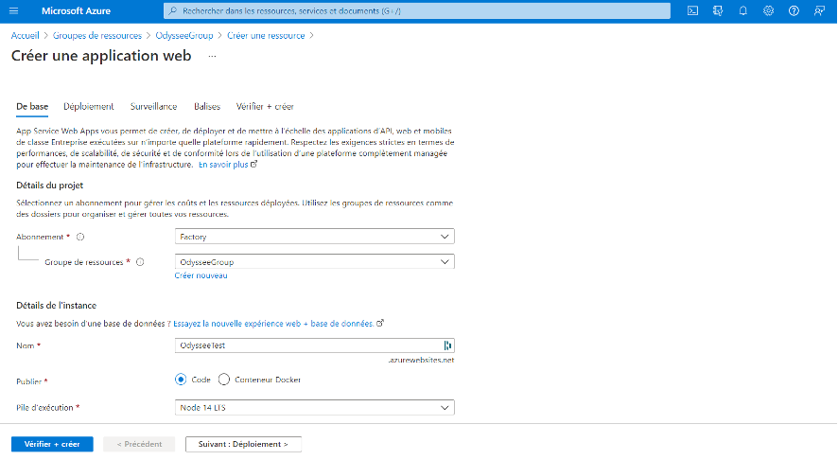The height and width of the screenshot is (460, 838).
Task: Click the search magnifier icon
Action: coord(173,10)
